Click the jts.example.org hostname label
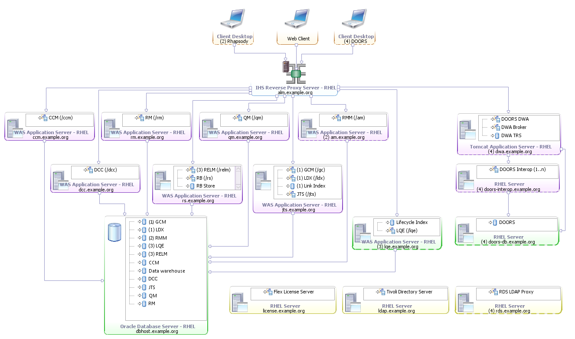 (298, 210)
